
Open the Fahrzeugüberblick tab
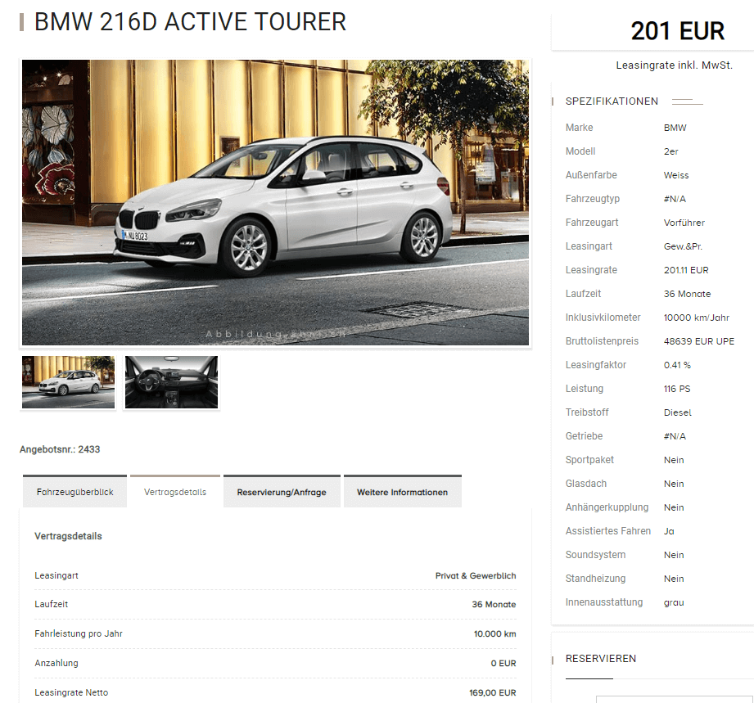[x=75, y=491]
